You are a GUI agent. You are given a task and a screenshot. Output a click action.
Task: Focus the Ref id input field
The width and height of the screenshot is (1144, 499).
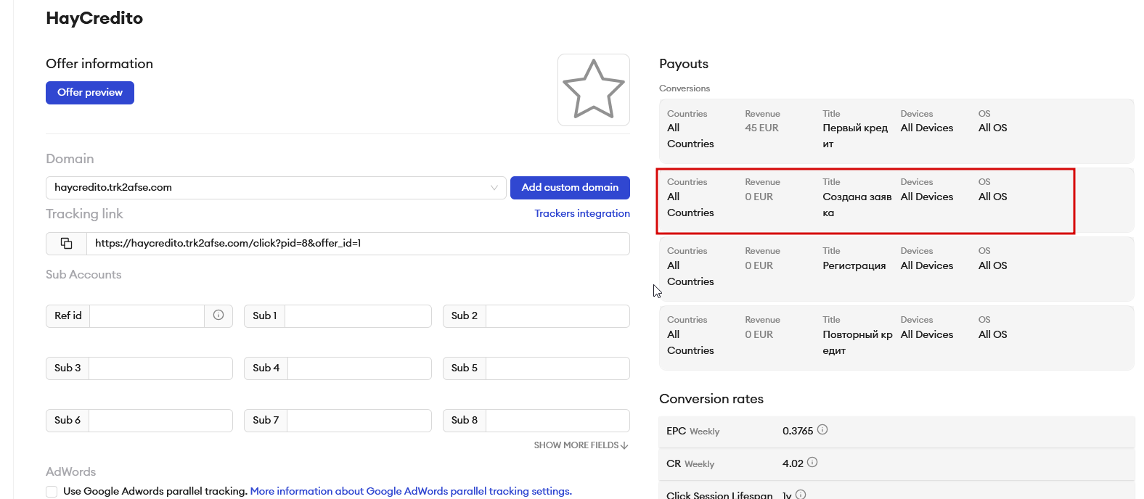pyautogui.click(x=147, y=316)
